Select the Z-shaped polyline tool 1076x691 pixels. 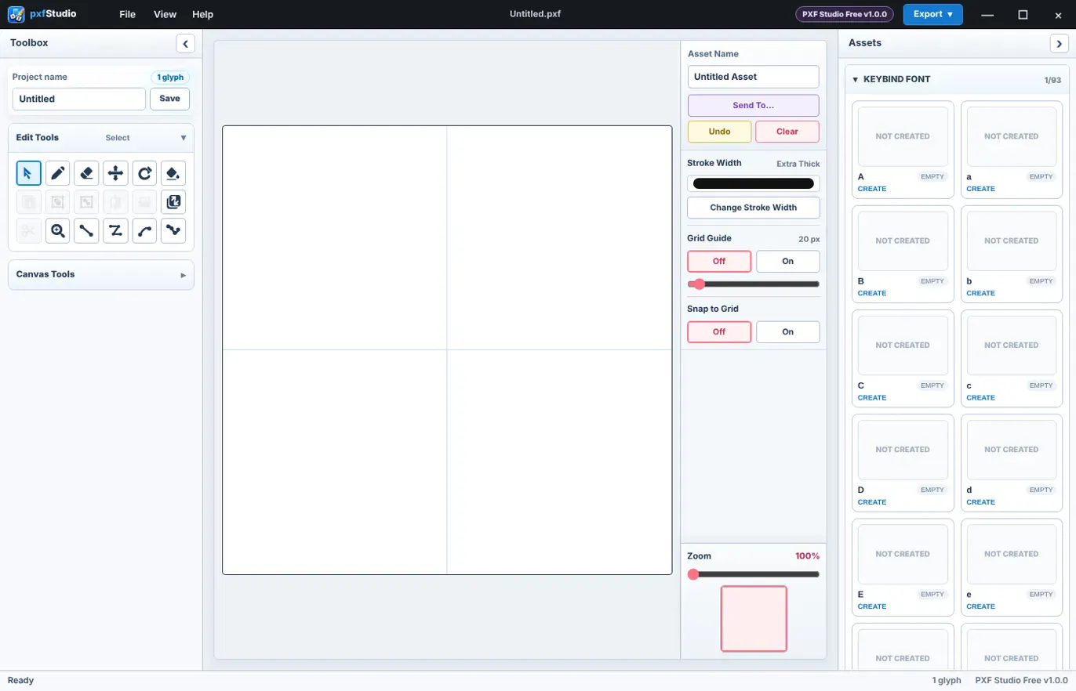(115, 230)
